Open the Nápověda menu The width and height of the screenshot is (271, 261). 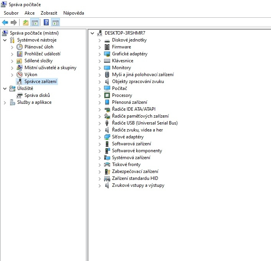73,13
